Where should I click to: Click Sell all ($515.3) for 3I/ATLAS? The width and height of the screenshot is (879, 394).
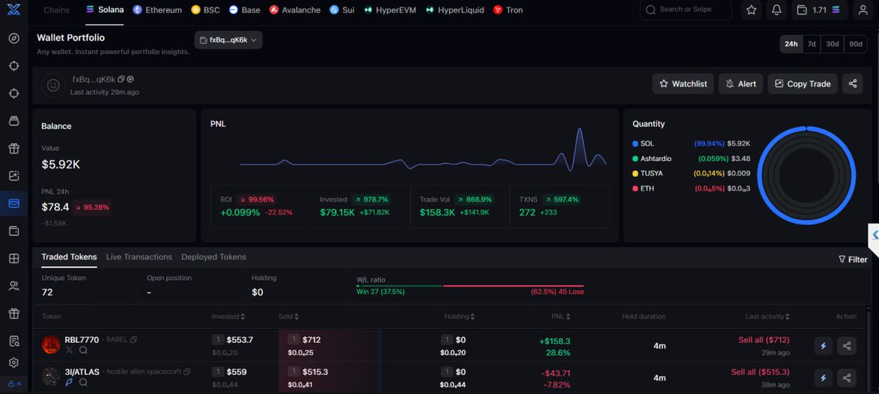pyautogui.click(x=760, y=372)
